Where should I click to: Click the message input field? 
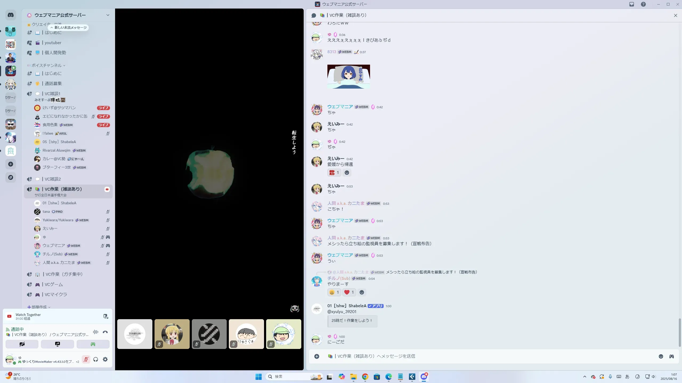point(480,356)
